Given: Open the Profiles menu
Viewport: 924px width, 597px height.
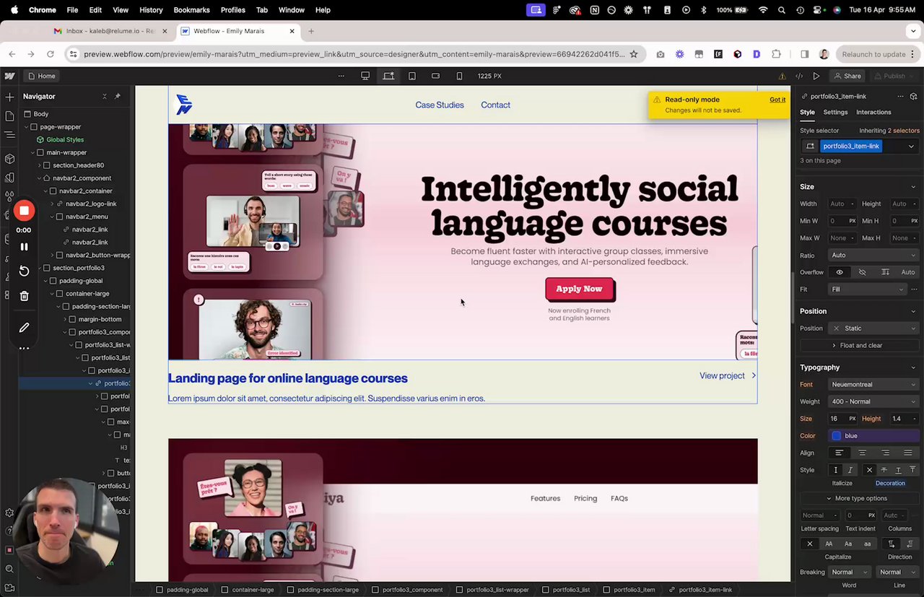Looking at the screenshot, I should tap(232, 10).
